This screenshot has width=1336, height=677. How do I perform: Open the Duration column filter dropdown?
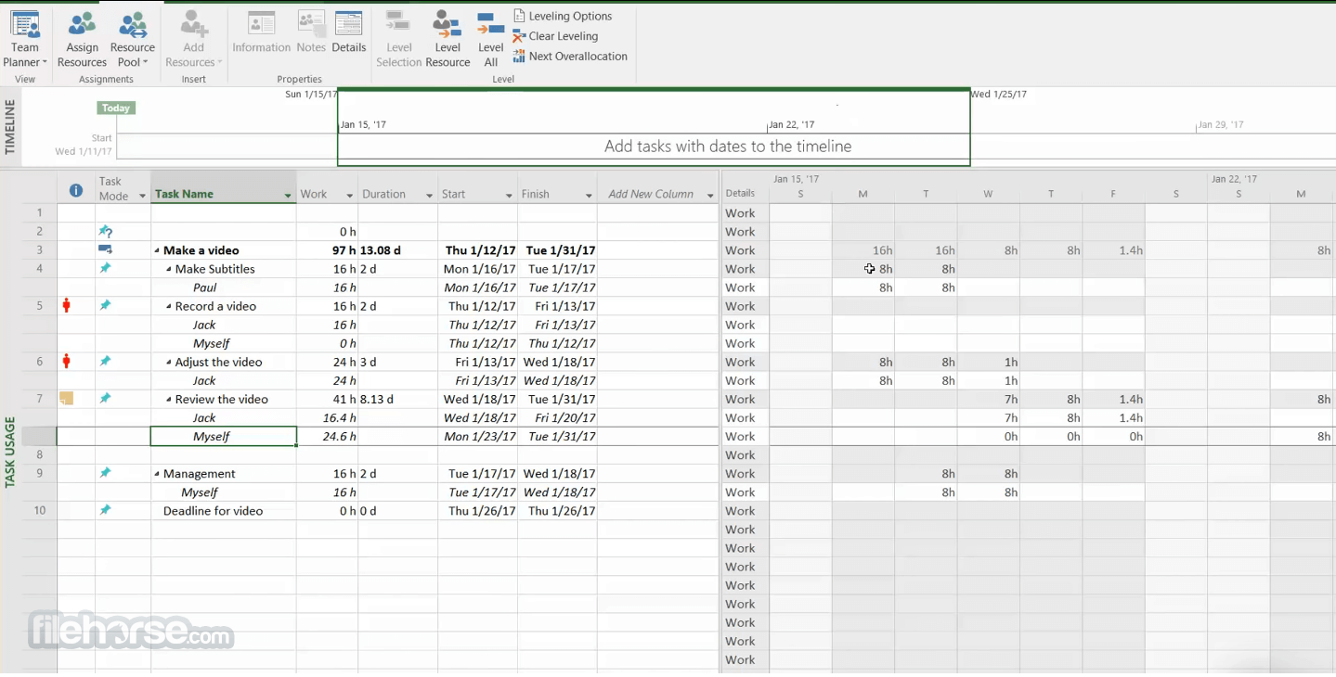pos(429,196)
